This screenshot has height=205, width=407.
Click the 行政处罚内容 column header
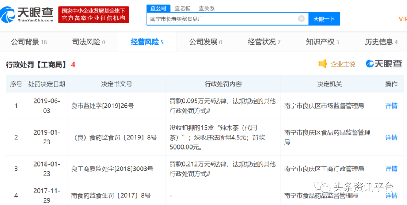(x=223, y=84)
